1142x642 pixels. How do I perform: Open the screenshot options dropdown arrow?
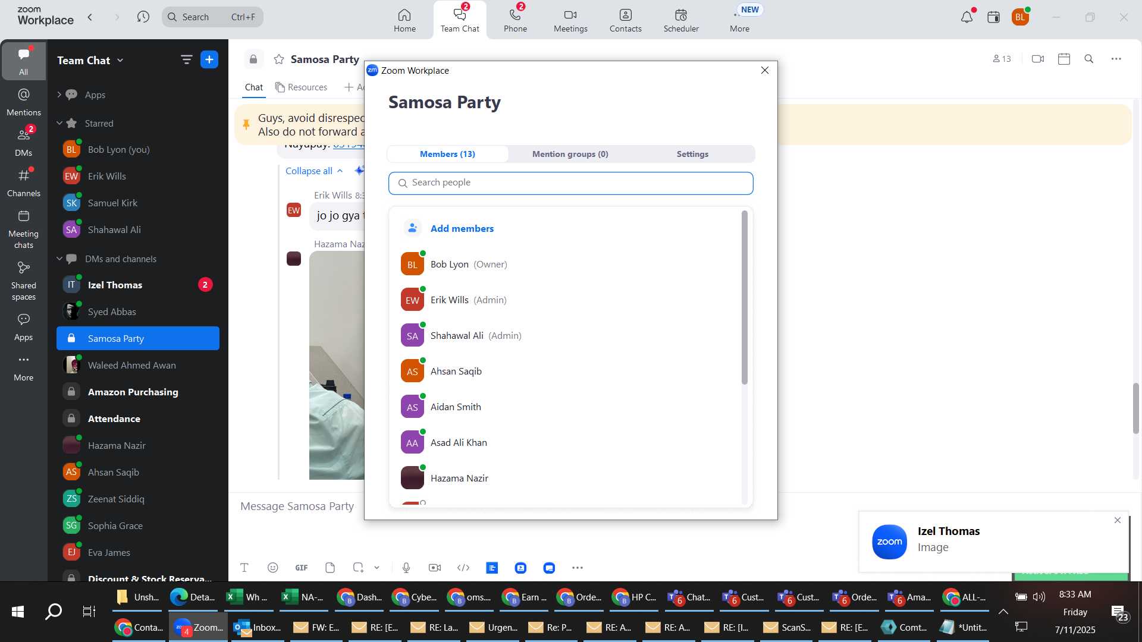(377, 568)
